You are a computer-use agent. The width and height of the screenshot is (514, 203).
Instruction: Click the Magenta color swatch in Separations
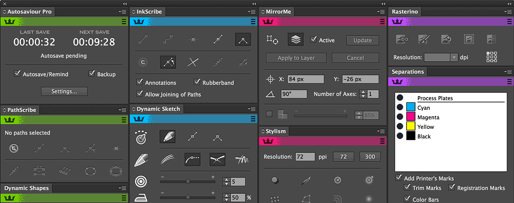tap(411, 117)
